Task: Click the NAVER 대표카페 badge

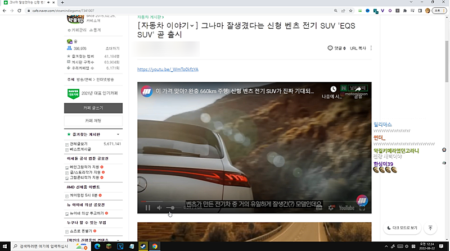Action: pyautogui.click(x=73, y=94)
